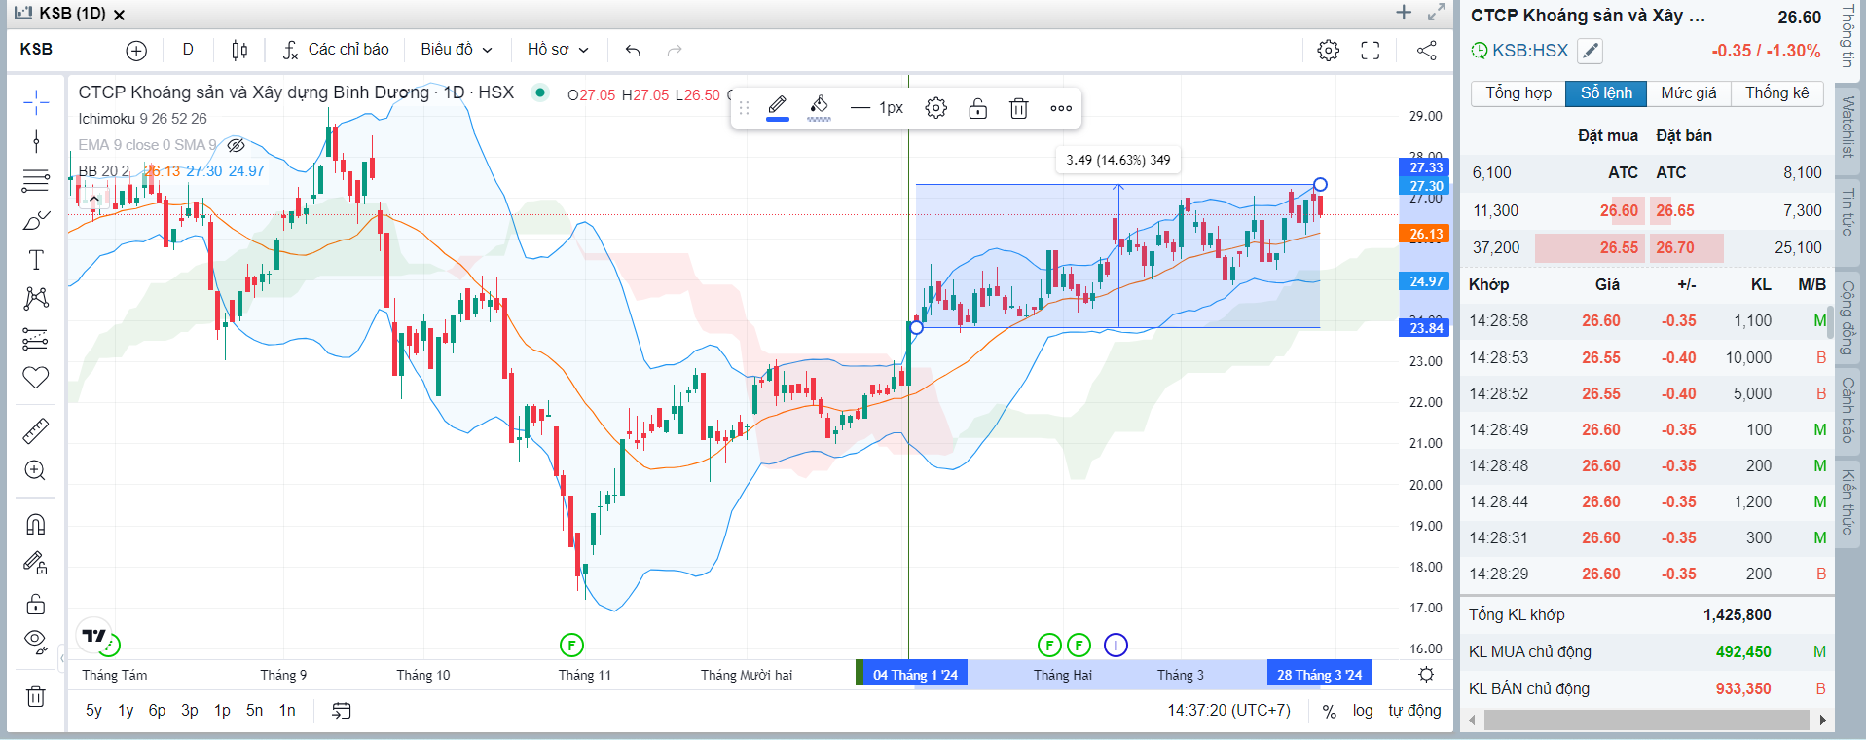
Task: Set the 1n time range
Action: pos(287,711)
